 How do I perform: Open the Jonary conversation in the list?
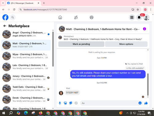[26, 78]
